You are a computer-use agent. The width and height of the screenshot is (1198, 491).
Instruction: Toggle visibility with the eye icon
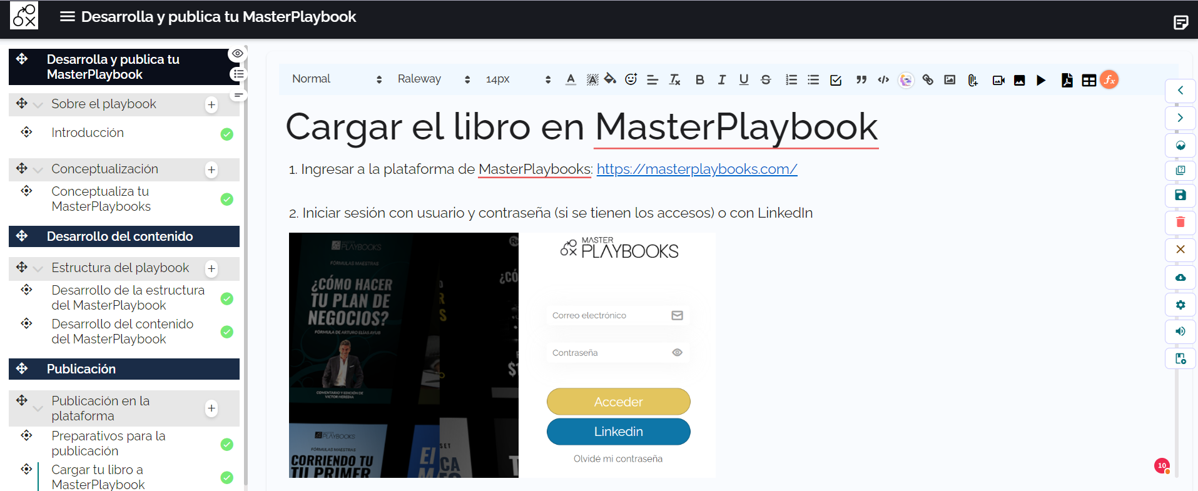point(237,53)
